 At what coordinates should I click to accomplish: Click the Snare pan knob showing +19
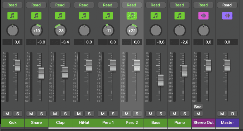pyautogui.click(x=36, y=31)
